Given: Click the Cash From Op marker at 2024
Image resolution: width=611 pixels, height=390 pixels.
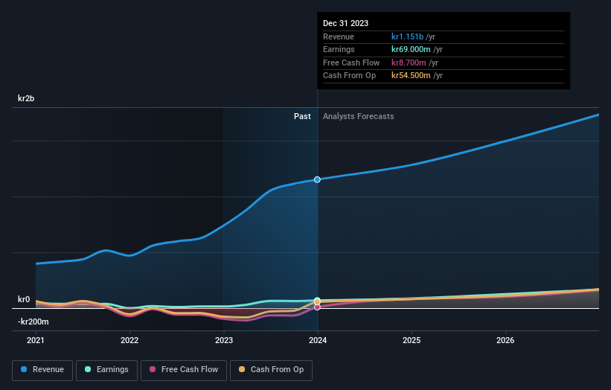Looking at the screenshot, I should (x=317, y=302).
